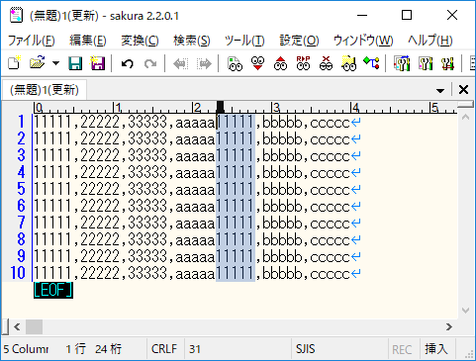Close the current tab with X
The width and height of the screenshot is (476, 361).
pos(463,89)
